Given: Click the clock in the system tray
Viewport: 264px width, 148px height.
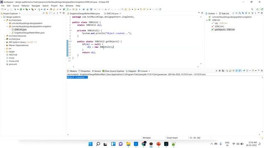Looking at the screenshot, I should 251,144.
